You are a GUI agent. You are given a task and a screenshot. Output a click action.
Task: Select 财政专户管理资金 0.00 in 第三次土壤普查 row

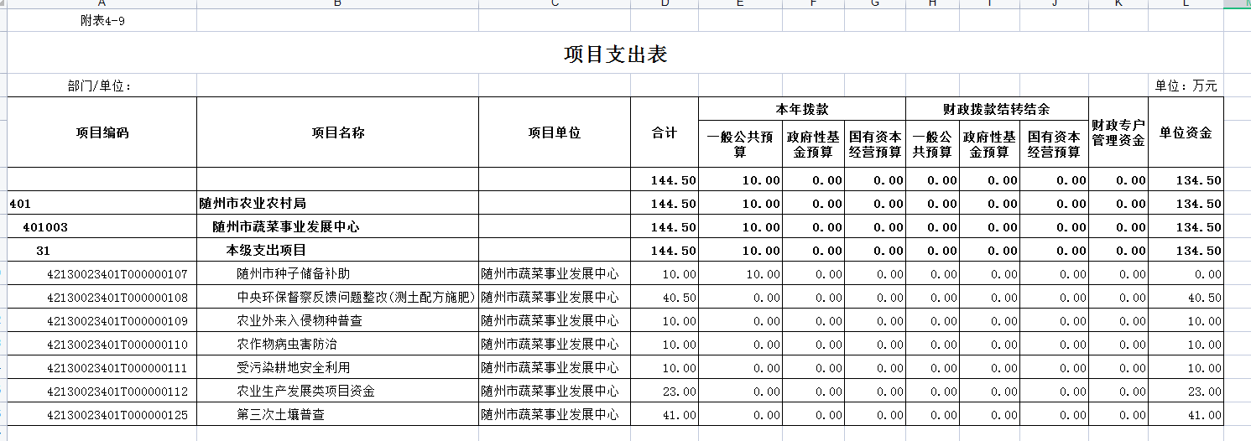pos(1118,414)
